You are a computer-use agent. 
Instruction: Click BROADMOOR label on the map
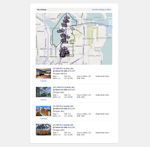[89, 39]
